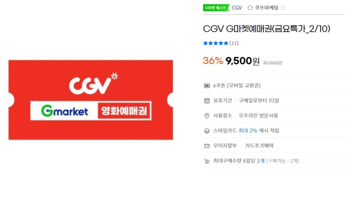Click the home icon beside 쿠프마케팅

tap(250, 8)
